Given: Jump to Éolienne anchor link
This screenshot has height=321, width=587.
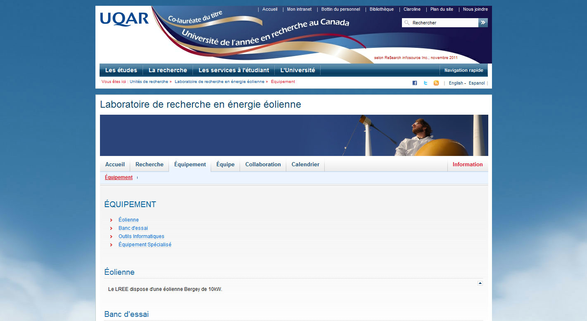Looking at the screenshot, I should click(128, 220).
